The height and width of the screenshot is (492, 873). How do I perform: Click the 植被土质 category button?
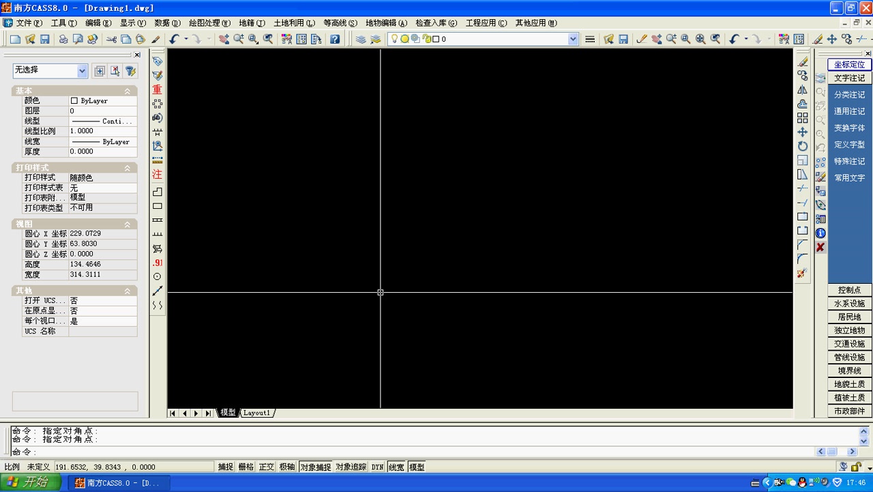[849, 398]
